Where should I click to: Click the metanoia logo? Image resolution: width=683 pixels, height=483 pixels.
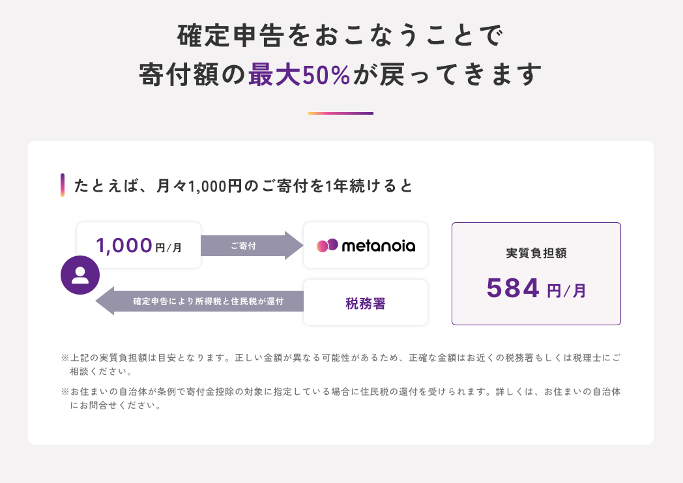[x=366, y=246]
